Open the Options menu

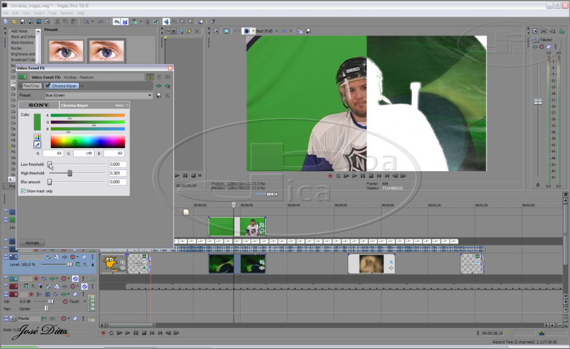click(67, 13)
